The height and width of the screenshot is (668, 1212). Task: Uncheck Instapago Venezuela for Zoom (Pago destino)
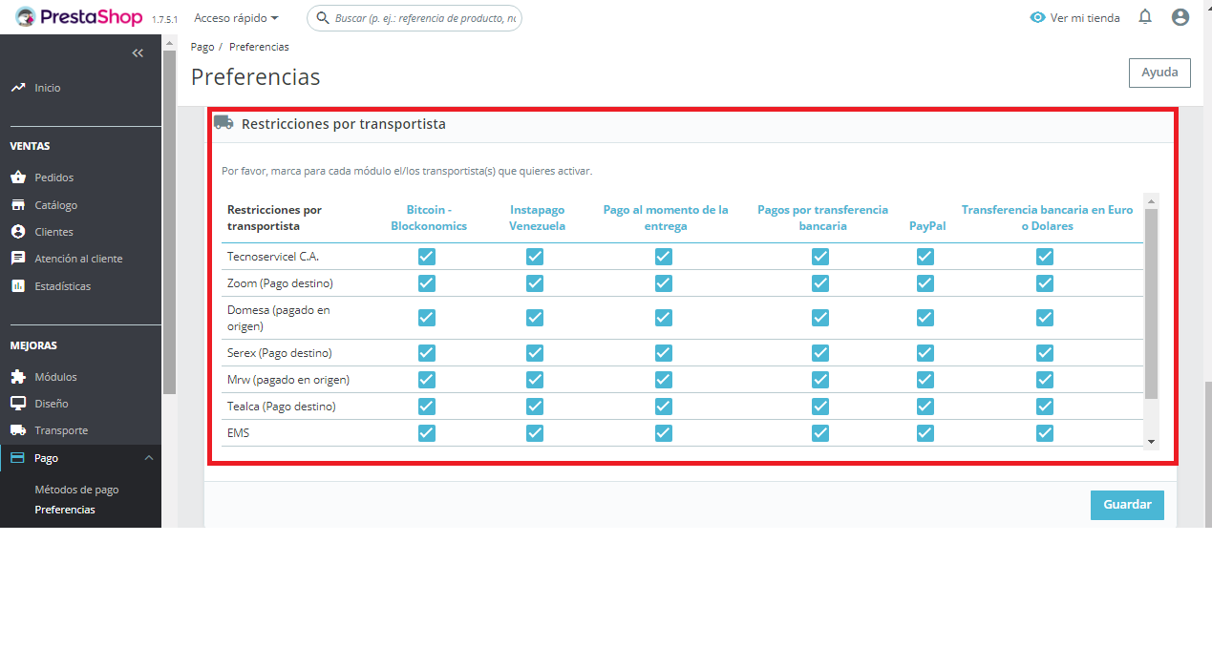click(x=535, y=283)
